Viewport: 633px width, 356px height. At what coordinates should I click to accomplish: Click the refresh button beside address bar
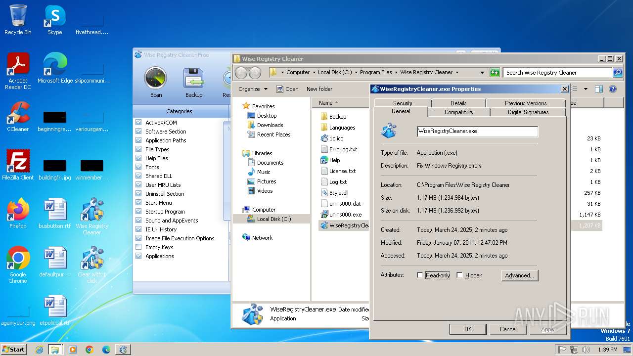coord(495,73)
